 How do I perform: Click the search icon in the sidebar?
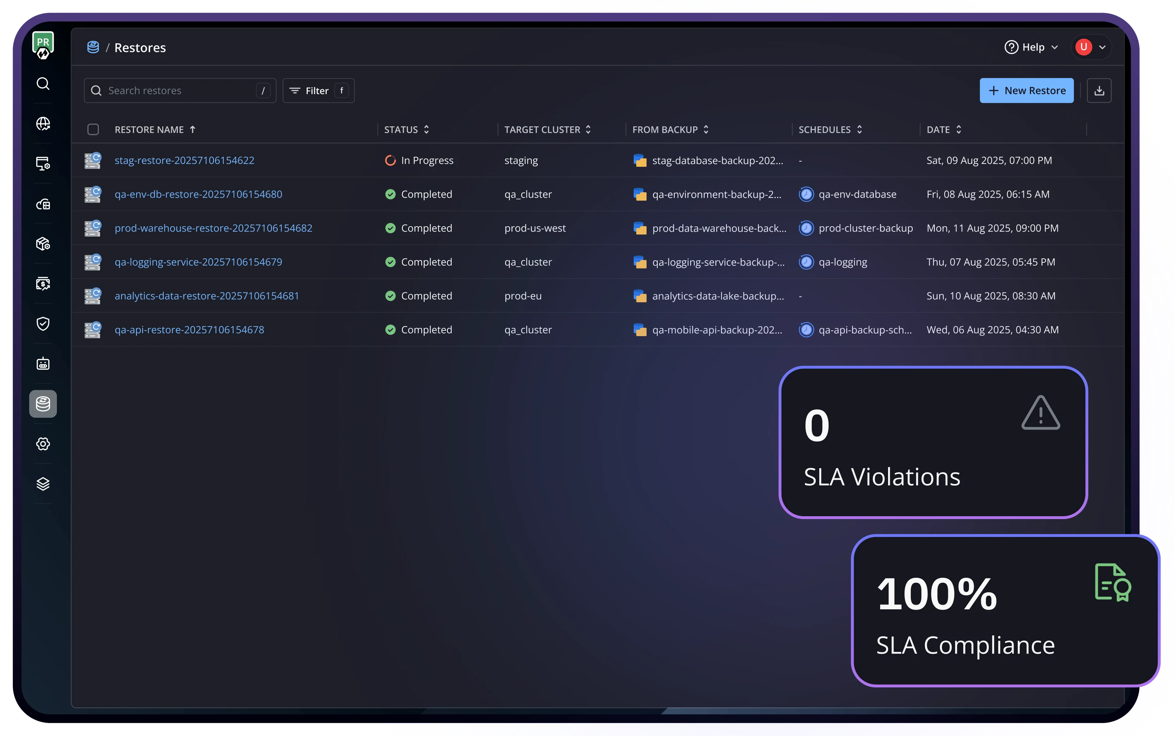[x=43, y=84]
